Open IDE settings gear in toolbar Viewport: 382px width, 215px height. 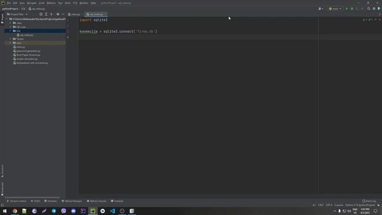pyautogui.click(x=374, y=9)
